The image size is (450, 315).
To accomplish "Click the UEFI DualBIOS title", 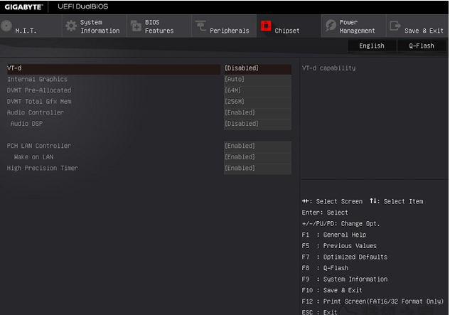I will (x=83, y=6).
